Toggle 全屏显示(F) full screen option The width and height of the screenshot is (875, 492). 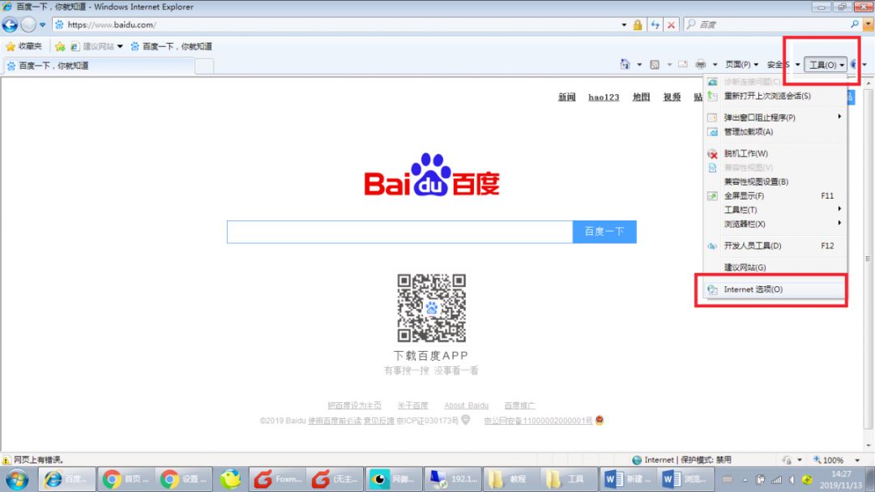tap(775, 196)
